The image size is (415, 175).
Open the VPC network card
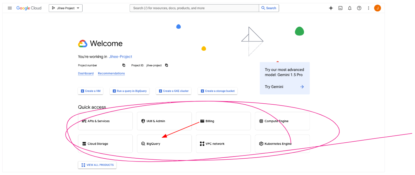[x=224, y=144]
